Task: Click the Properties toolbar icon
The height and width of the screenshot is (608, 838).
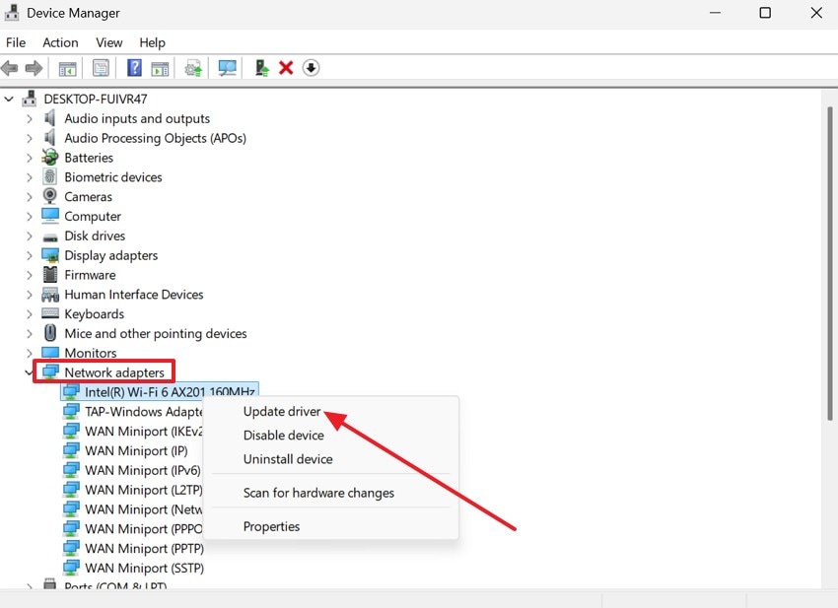Action: 101,68
